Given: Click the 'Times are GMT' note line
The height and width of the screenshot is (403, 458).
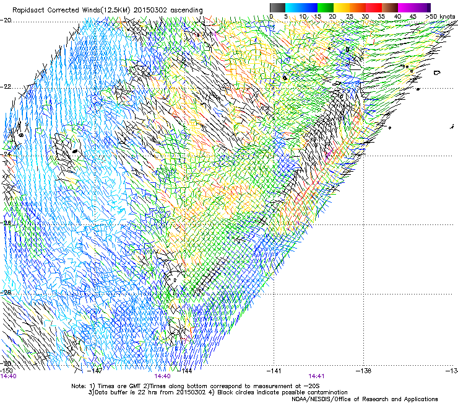Looking at the screenshot, I should coord(196,386).
